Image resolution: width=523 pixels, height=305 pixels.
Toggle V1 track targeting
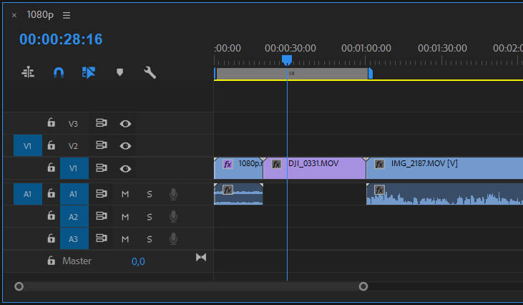pyautogui.click(x=74, y=168)
